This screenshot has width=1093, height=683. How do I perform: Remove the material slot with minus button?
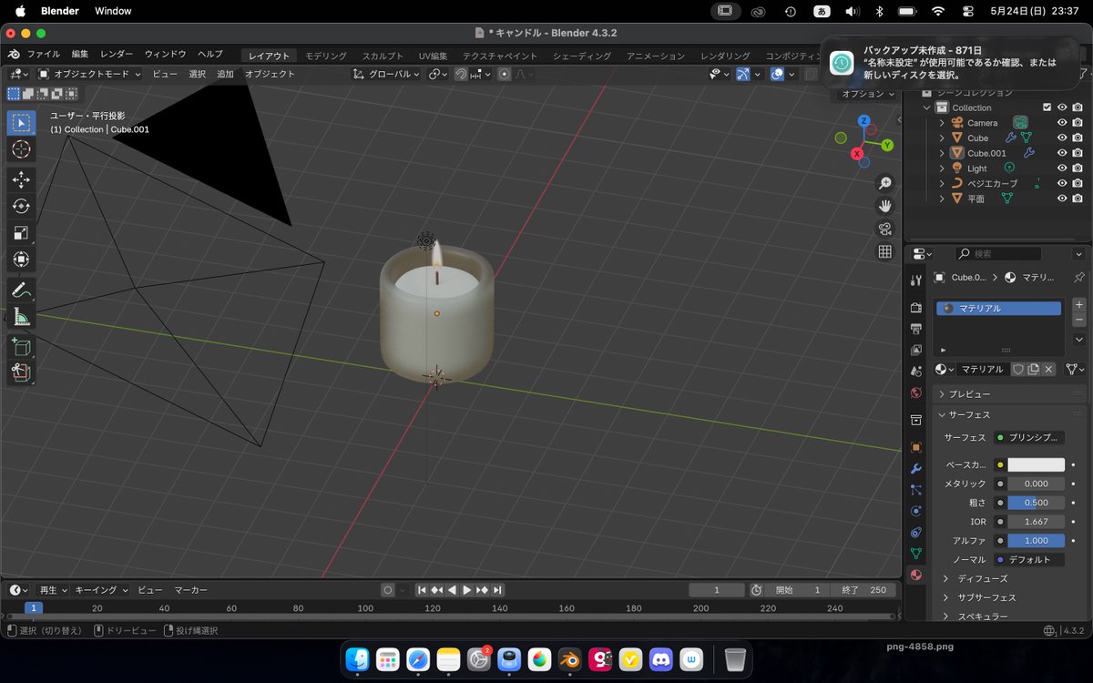point(1079,320)
